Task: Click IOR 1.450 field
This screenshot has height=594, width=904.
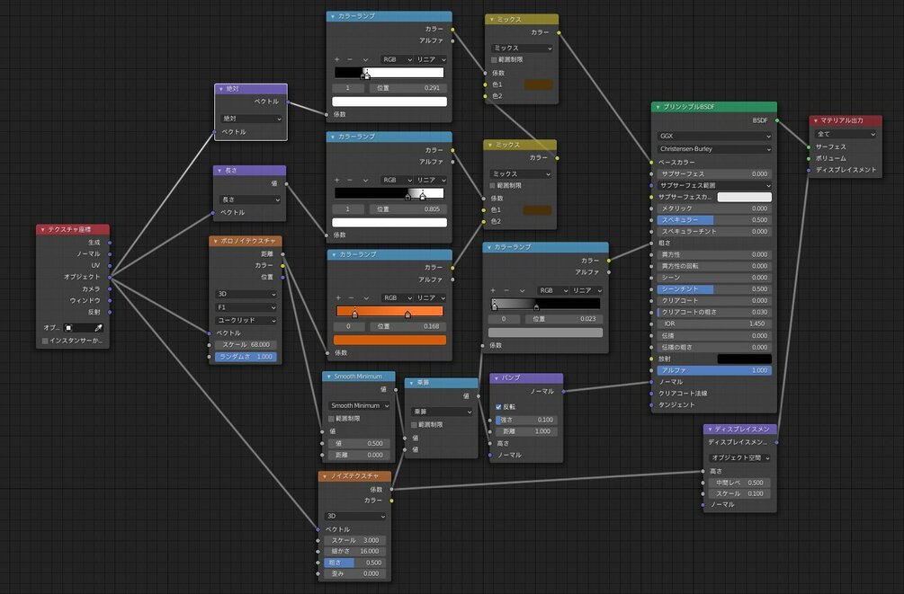Action: point(714,324)
